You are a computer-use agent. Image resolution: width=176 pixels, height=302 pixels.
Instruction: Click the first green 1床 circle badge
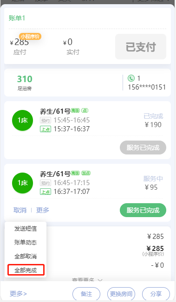coord(23,120)
